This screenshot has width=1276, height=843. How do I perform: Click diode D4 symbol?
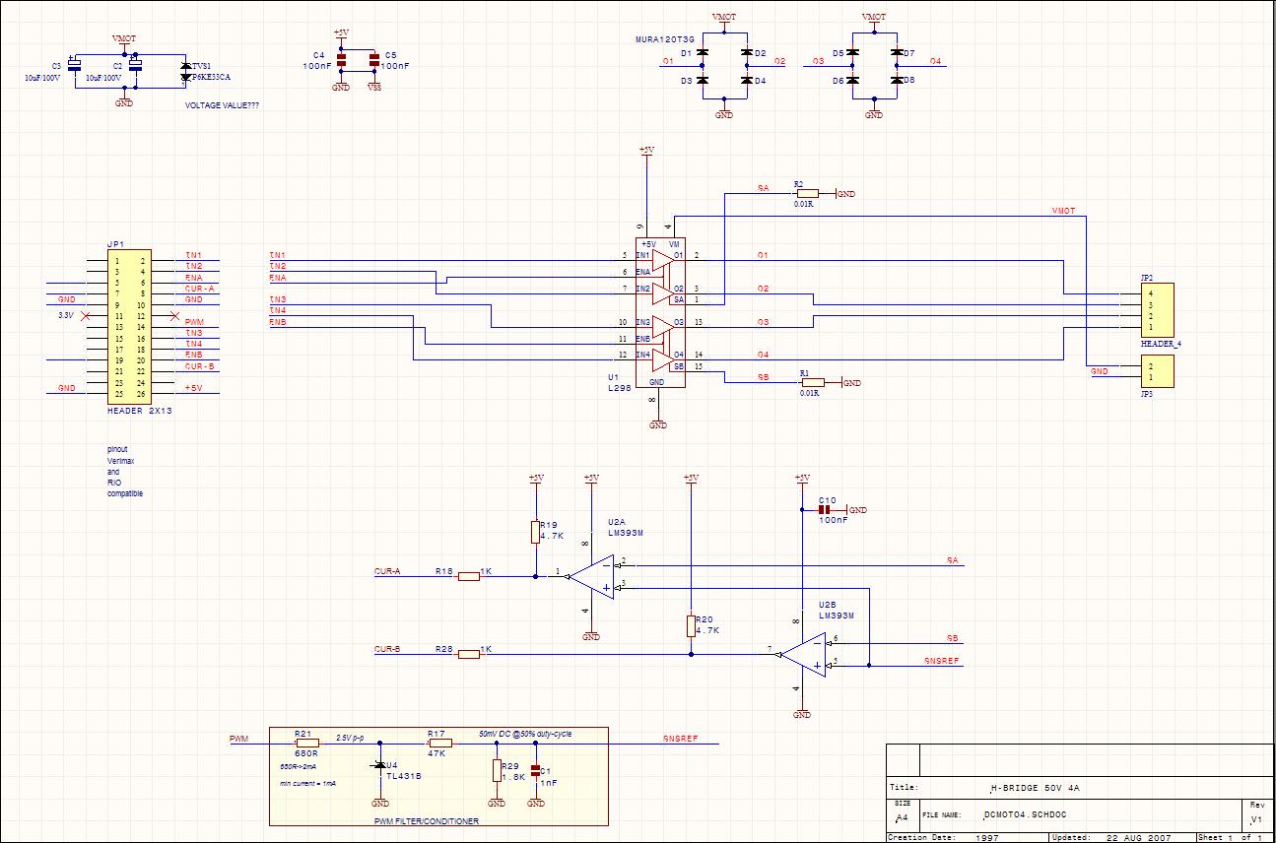(x=746, y=81)
